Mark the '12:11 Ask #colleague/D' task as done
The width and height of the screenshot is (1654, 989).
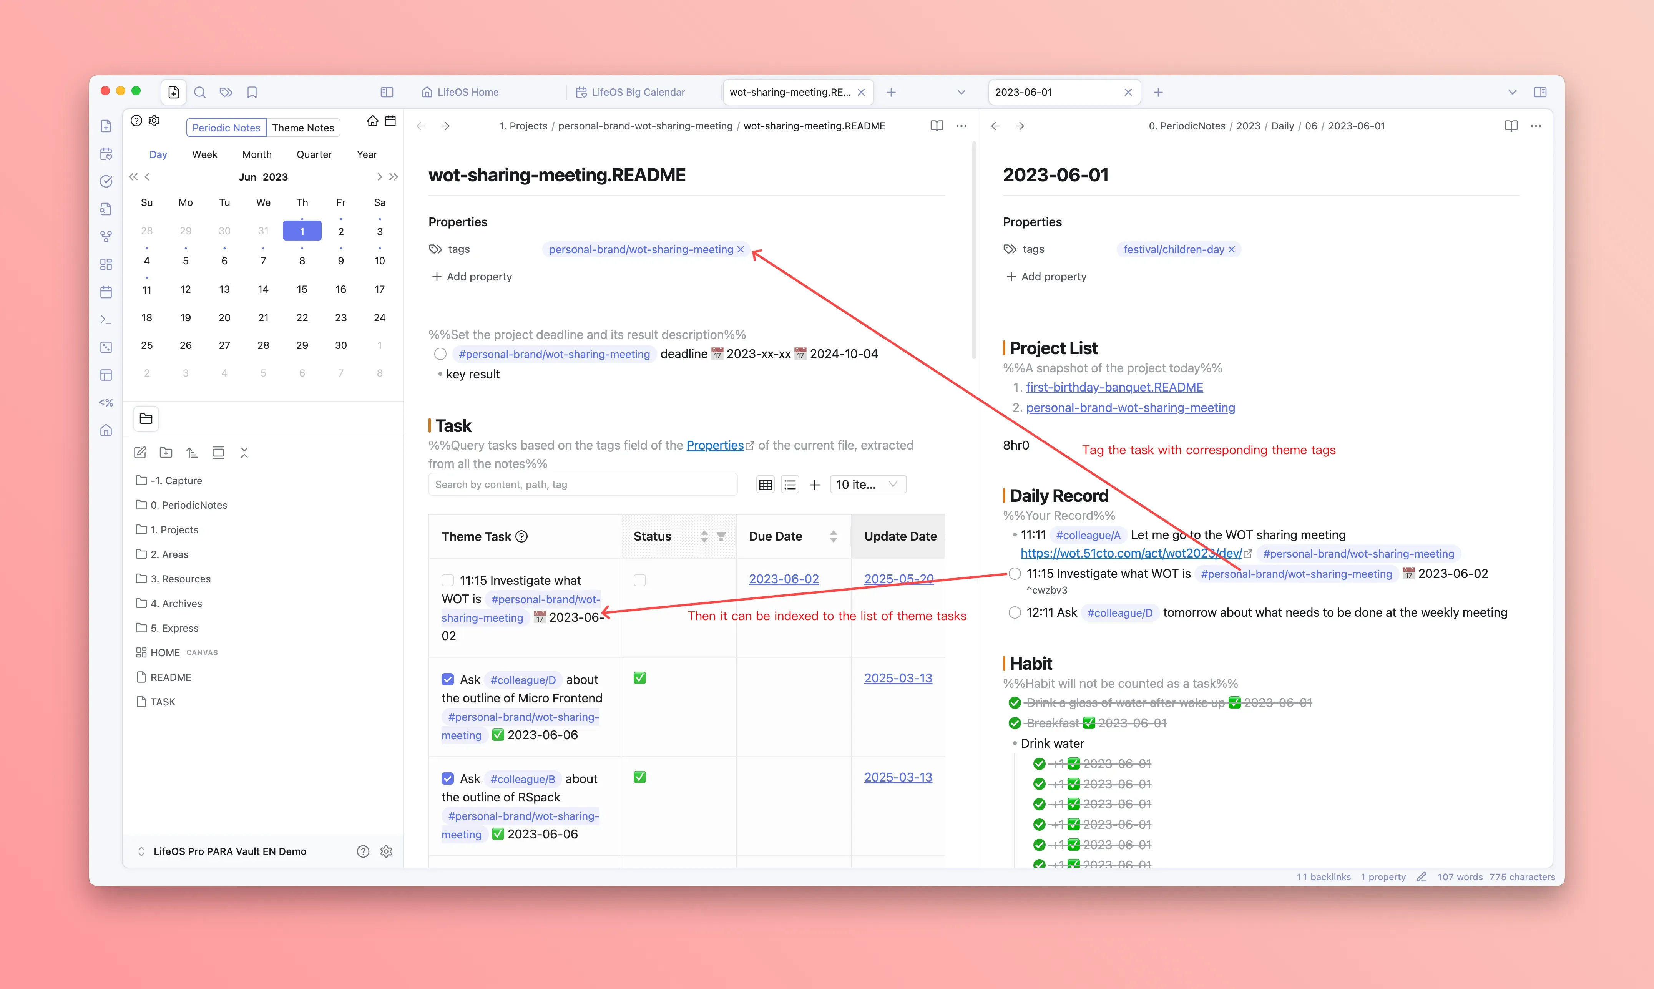click(x=1014, y=612)
